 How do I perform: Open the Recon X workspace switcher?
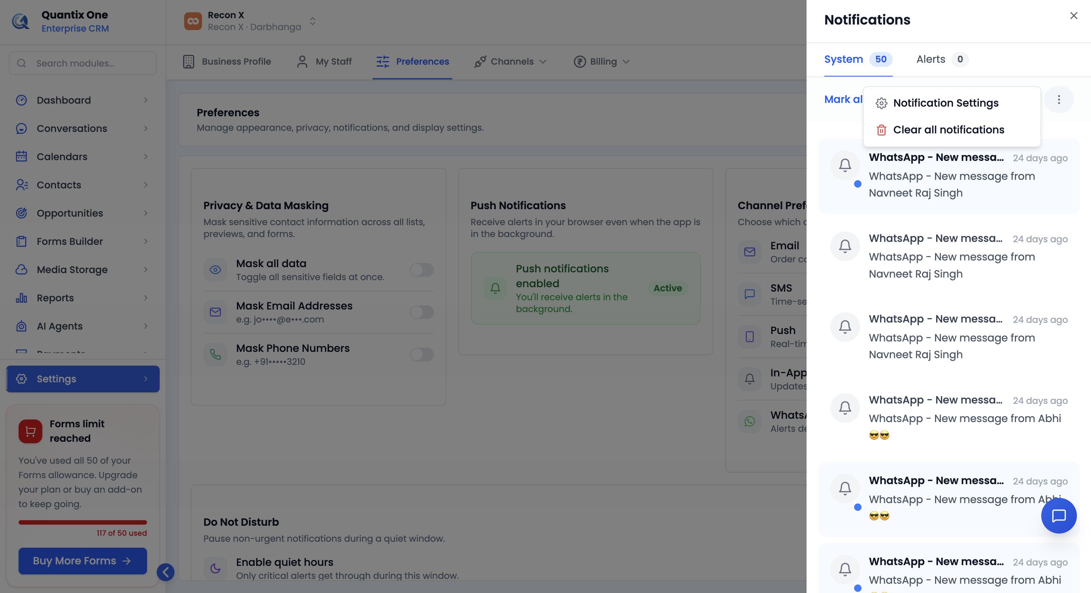click(250, 21)
